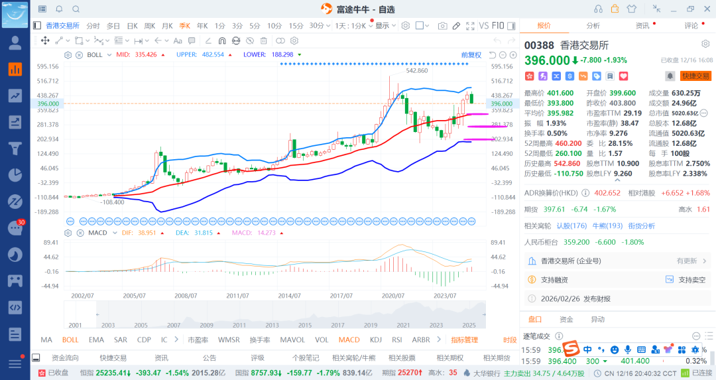Open the 30分 timeframe dropdown arrow
Image resolution: width=716 pixels, height=380 pixels.
point(329,26)
